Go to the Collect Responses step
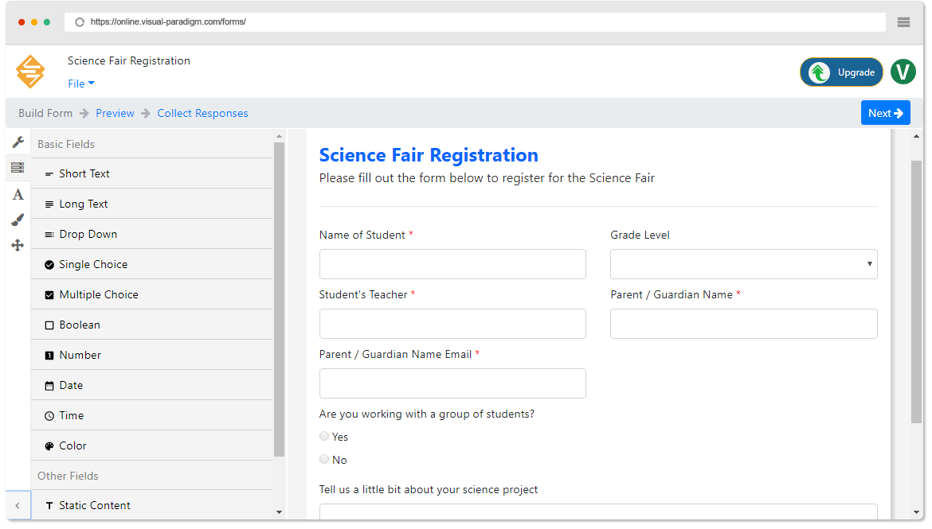932x529 pixels. point(202,113)
